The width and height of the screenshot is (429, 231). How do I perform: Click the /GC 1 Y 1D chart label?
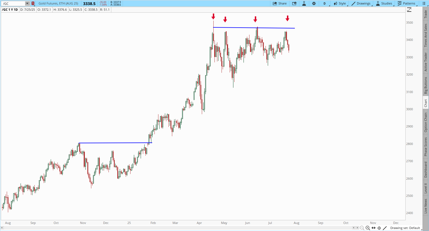coord(10,10)
